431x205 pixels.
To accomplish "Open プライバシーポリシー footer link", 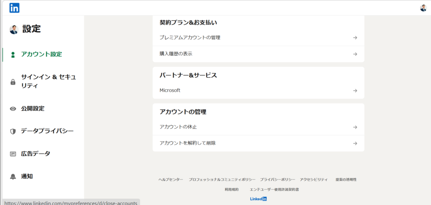I will (277, 179).
